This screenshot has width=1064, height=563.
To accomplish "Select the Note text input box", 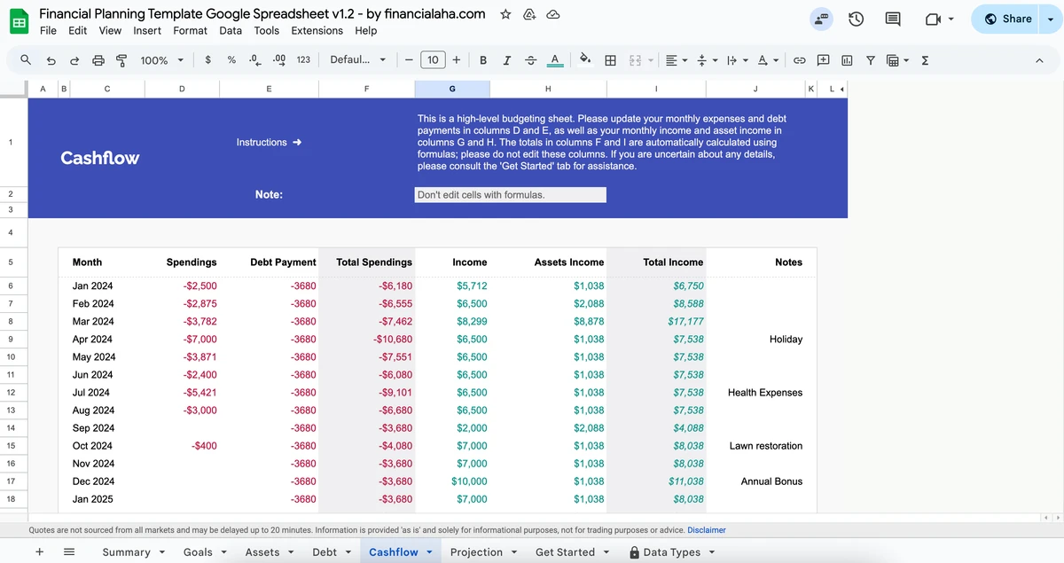I will point(510,194).
